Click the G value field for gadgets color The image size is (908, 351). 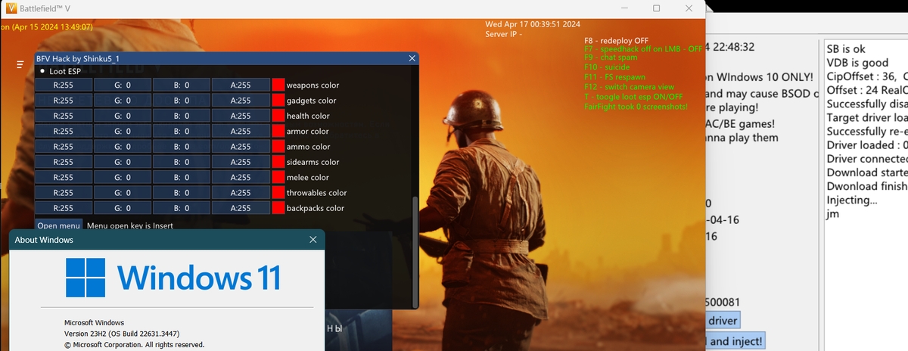[123, 101]
